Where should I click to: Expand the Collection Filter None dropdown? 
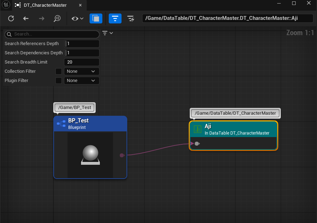point(81,71)
